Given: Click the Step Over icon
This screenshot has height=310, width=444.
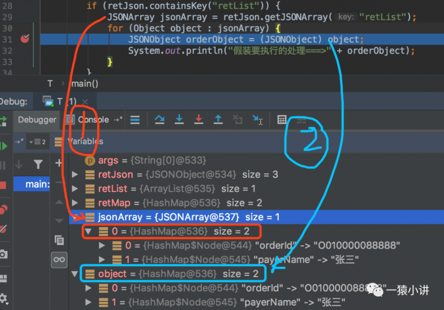Looking at the screenshot, I should pyautogui.click(x=160, y=120).
